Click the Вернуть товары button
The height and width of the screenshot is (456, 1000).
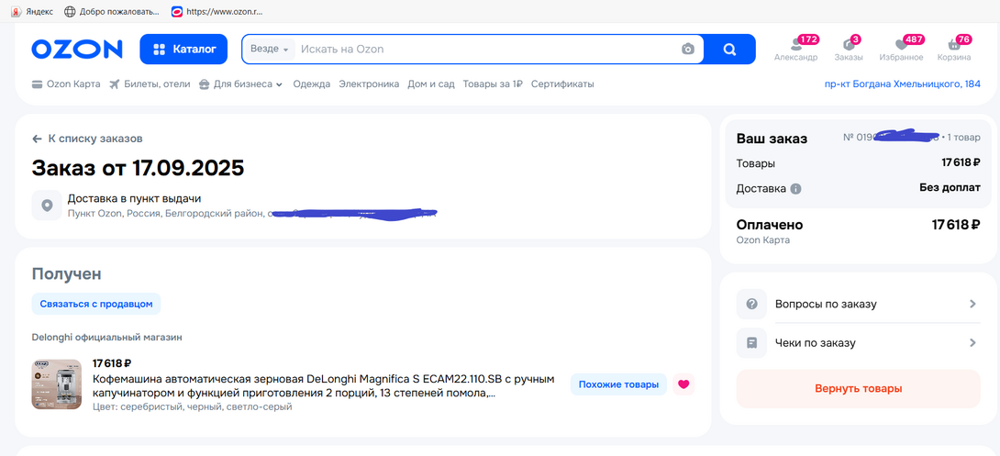pyautogui.click(x=858, y=388)
